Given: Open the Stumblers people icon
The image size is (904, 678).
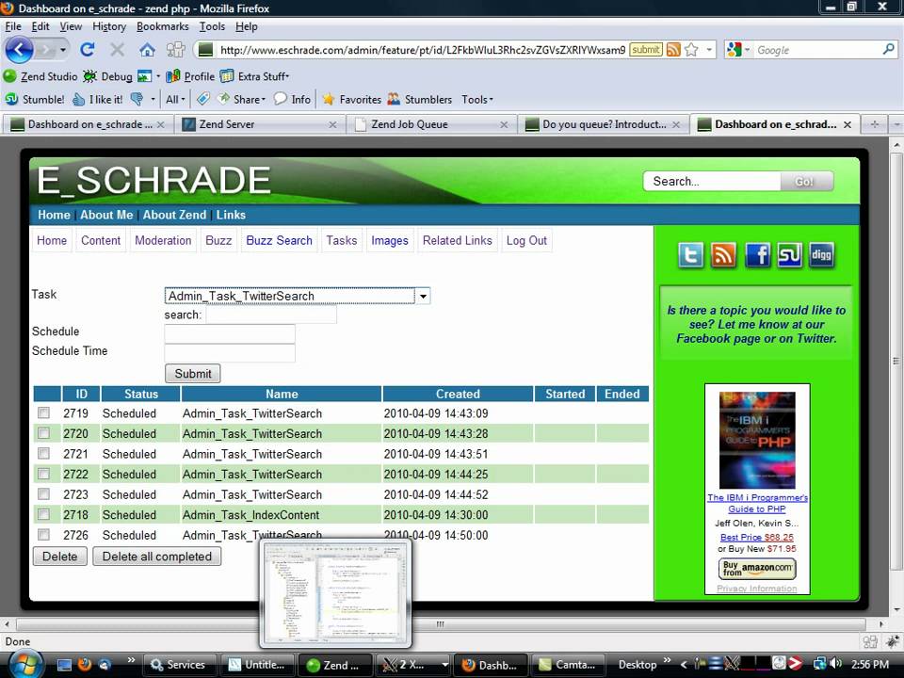Looking at the screenshot, I should tap(394, 99).
